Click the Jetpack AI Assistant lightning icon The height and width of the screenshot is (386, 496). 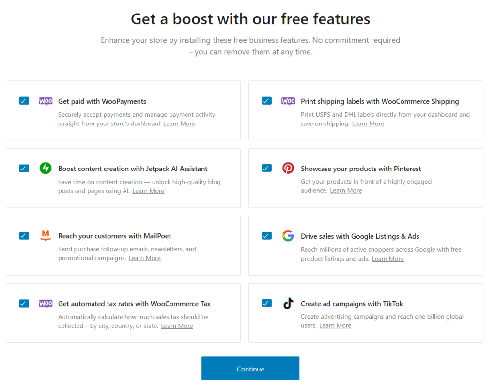point(45,168)
